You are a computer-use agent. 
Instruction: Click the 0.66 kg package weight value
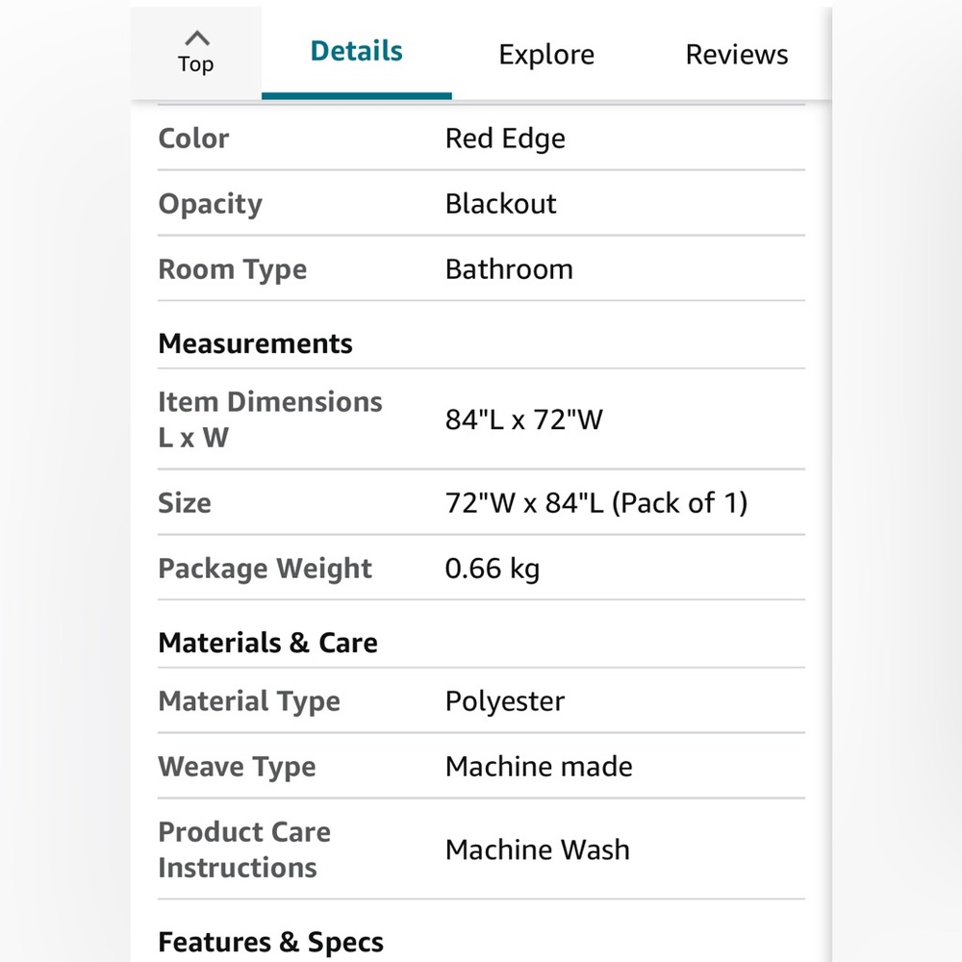point(492,569)
